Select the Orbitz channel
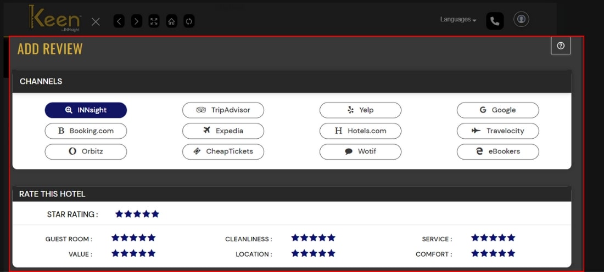 [x=86, y=151]
